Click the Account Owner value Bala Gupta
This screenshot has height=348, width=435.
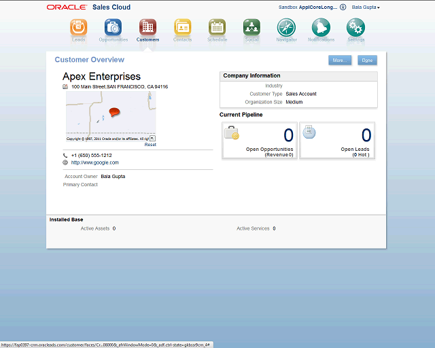point(113,177)
